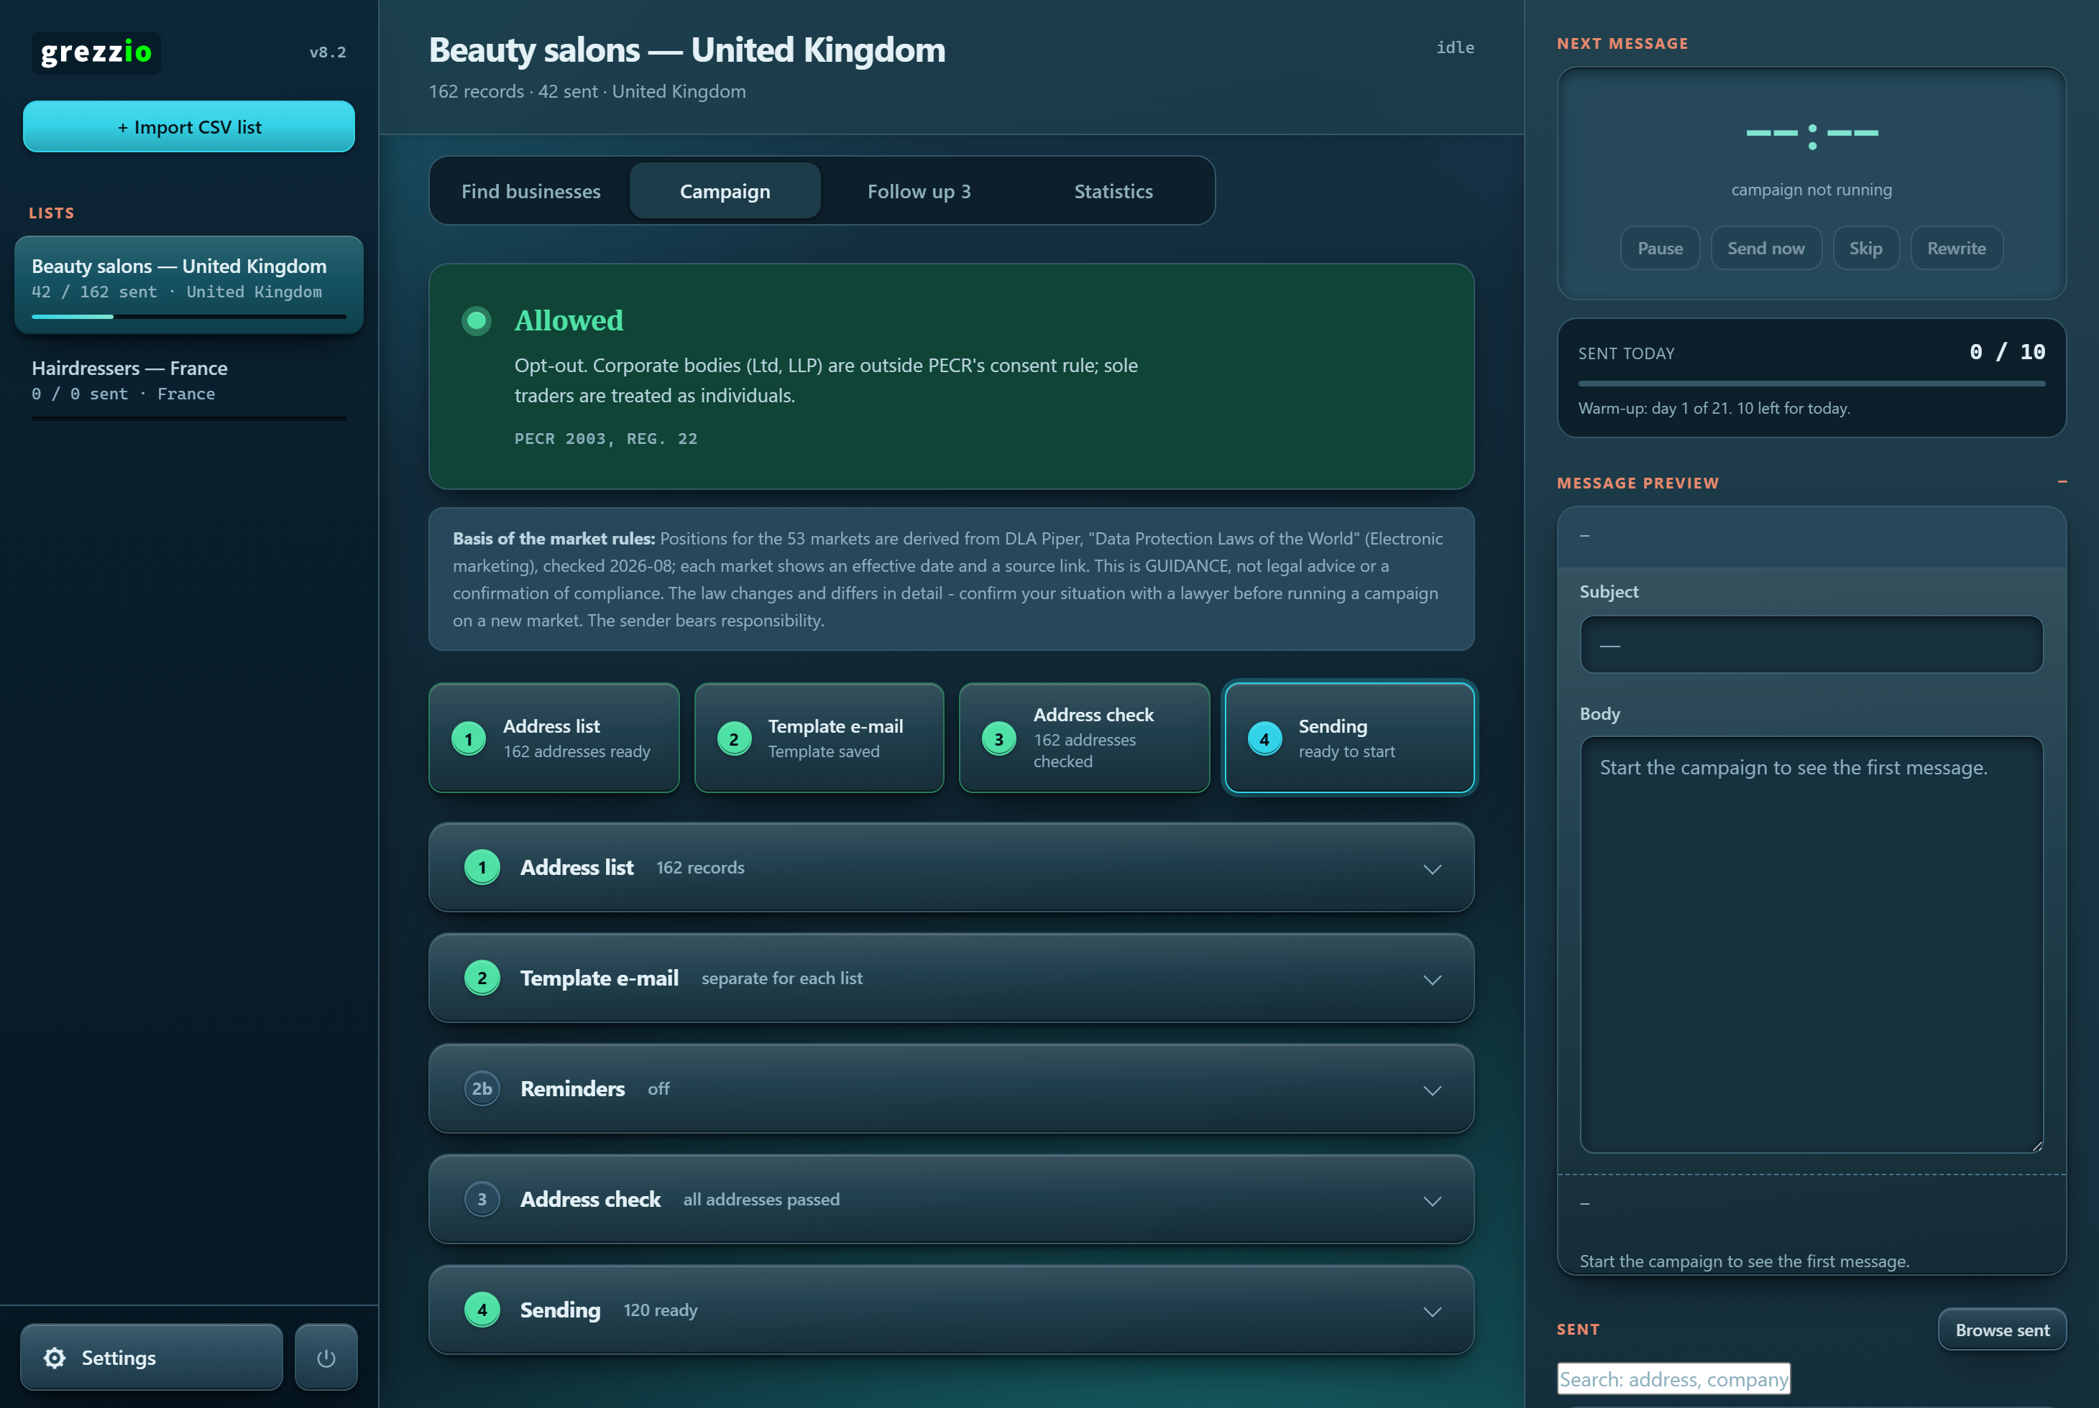Collapse the Message Preview panel
This screenshot has width=2099, height=1408.
point(2062,482)
